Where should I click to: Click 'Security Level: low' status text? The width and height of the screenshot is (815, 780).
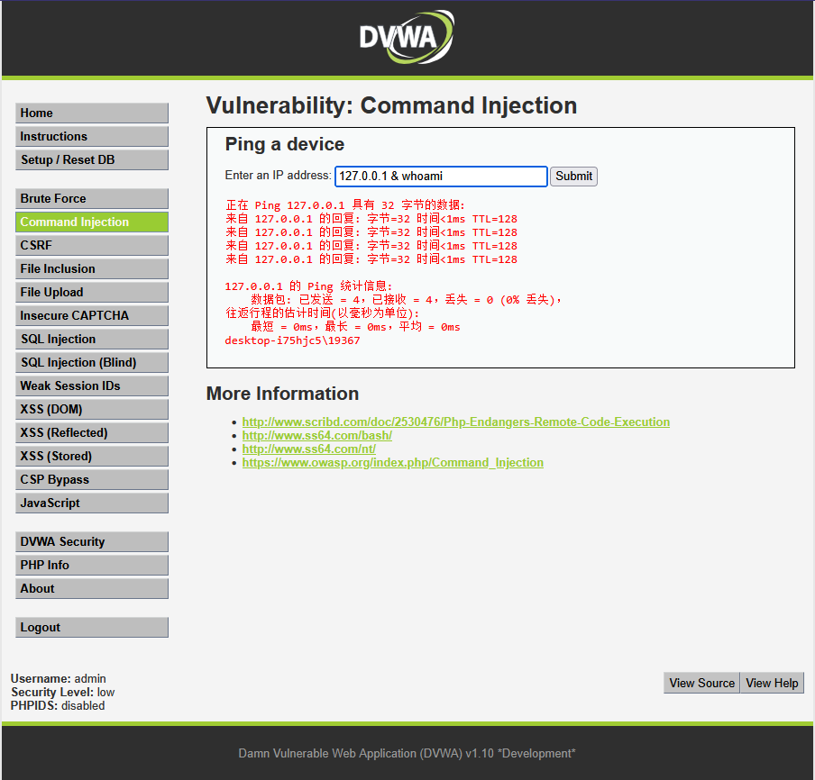pos(63,693)
